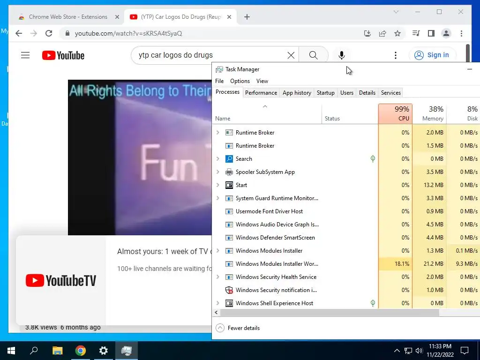
Task: Select the Windows Security notification shield icon
Action: pos(229,290)
